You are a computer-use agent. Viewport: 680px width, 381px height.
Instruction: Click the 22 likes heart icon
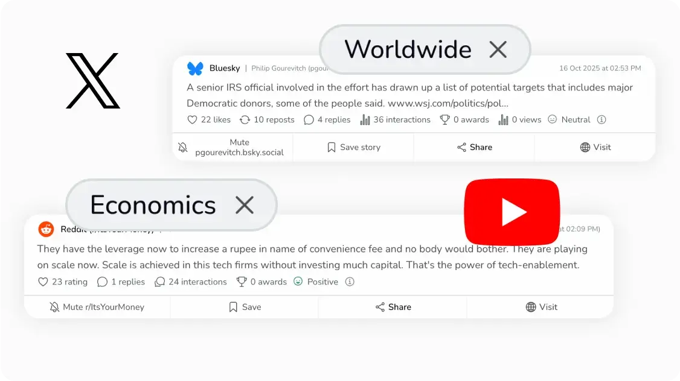(192, 120)
